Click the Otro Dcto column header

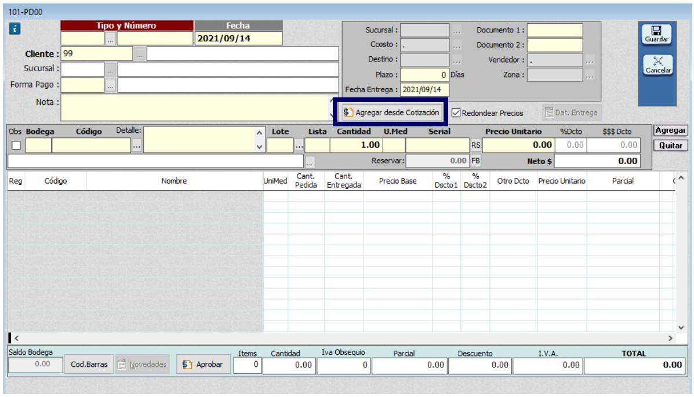click(x=513, y=181)
